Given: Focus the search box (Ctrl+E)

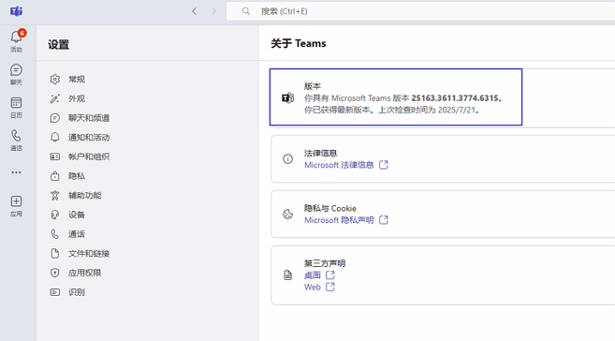Looking at the screenshot, I should pos(420,11).
